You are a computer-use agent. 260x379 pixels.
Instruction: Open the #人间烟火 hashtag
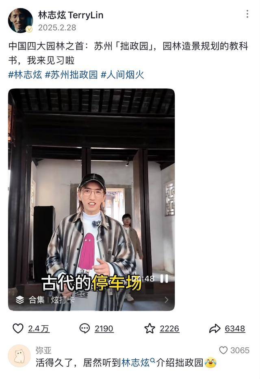(122, 75)
